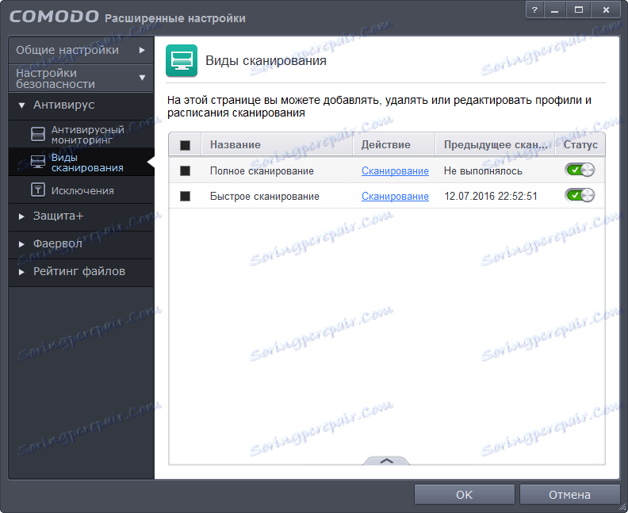This screenshot has height=513, width=628.
Task: Expand the Защита+ tree arrow
Action: point(21,216)
